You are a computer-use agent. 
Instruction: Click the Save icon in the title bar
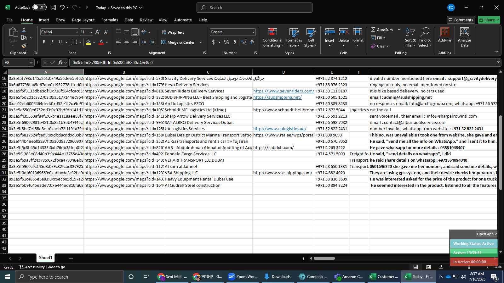53,8
